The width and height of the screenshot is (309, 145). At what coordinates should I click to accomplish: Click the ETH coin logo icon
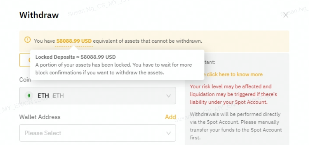pos(29,95)
